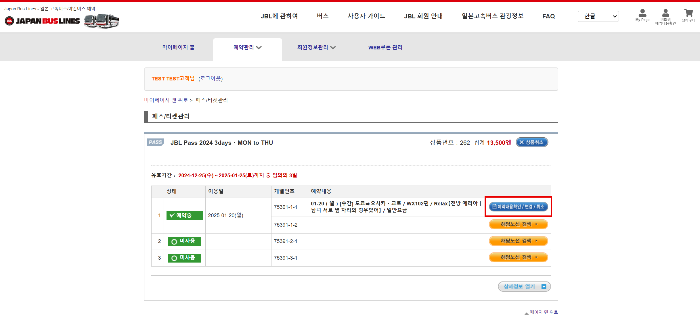Click the 상품취소 cancel button
The image size is (700, 320).
click(532, 142)
